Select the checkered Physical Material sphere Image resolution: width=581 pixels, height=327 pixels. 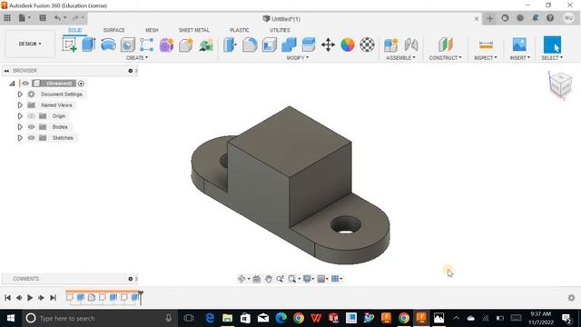pos(367,45)
